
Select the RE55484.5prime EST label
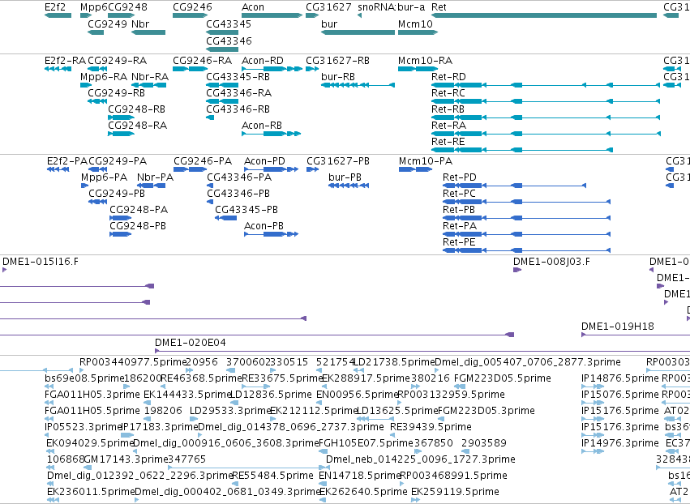(272, 476)
